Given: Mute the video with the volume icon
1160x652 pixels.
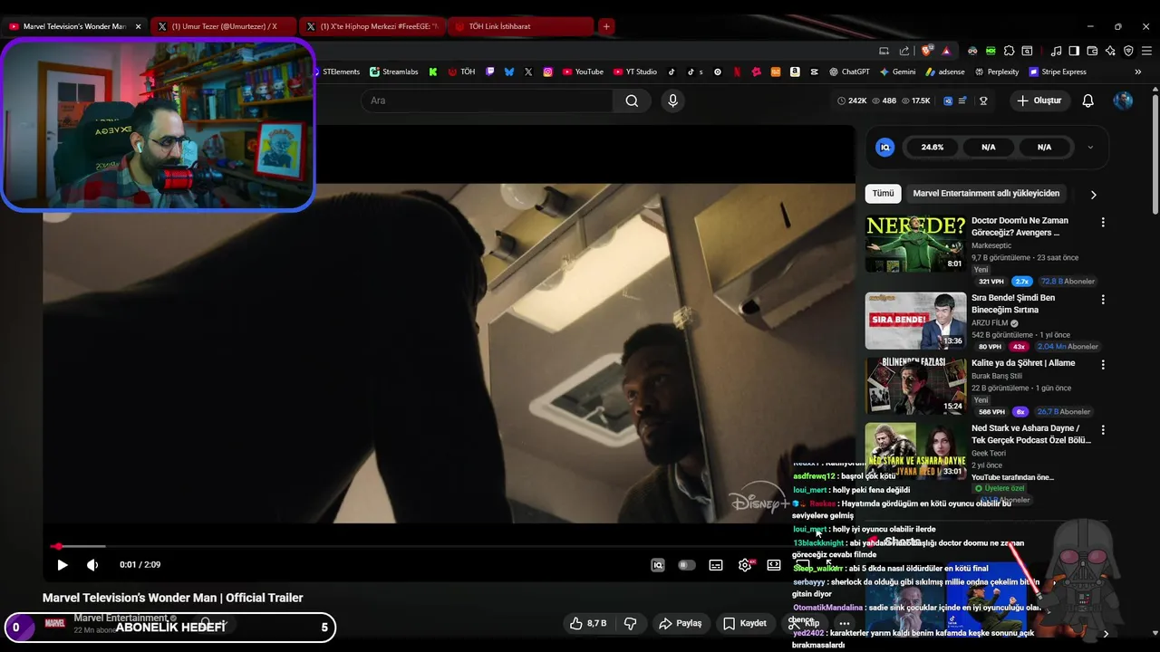Looking at the screenshot, I should coord(92,565).
